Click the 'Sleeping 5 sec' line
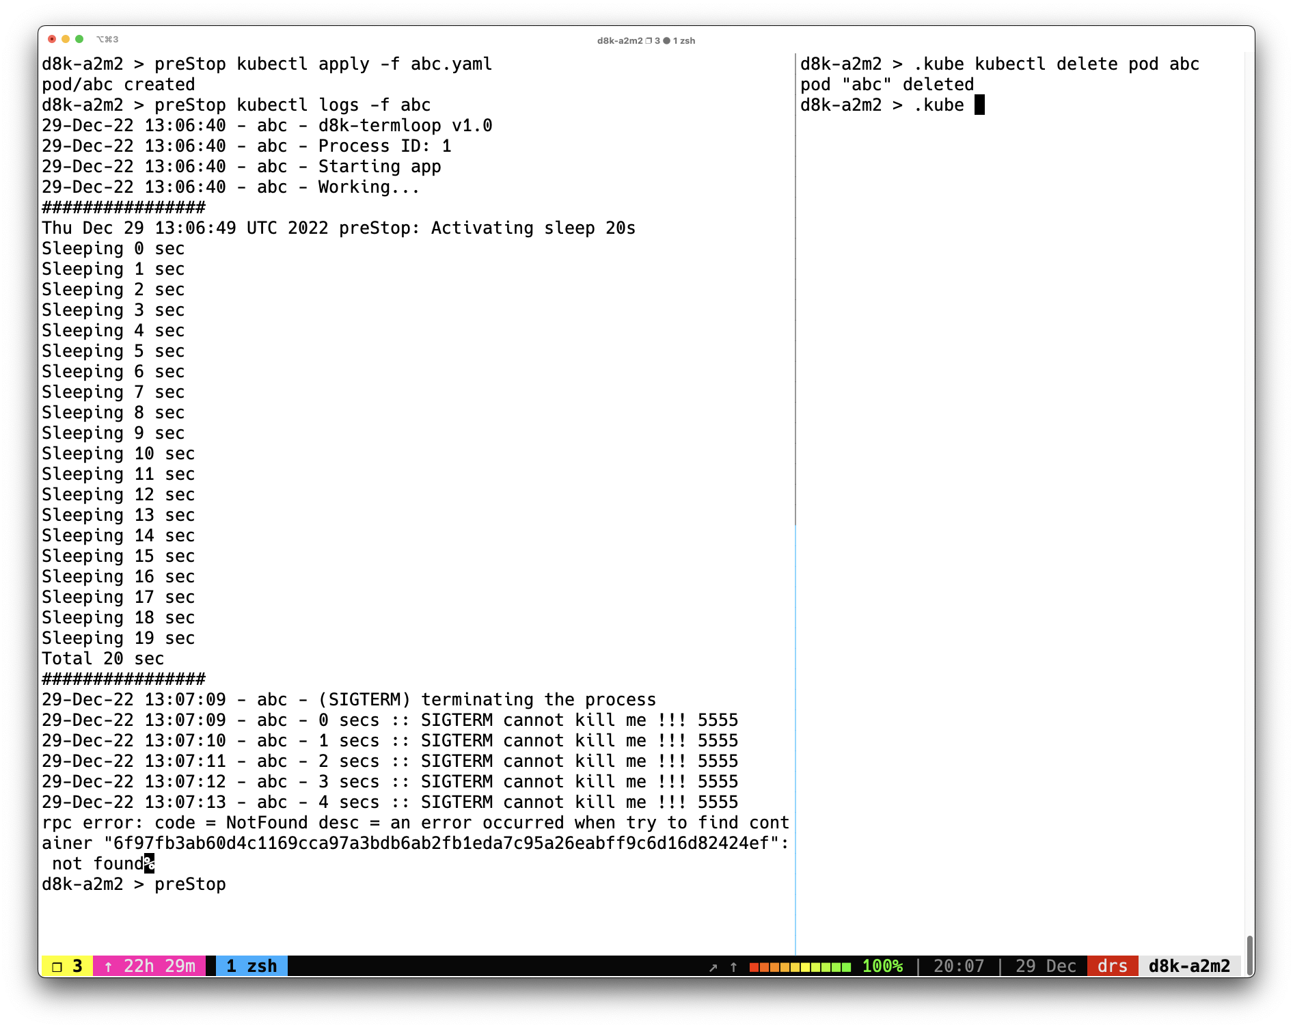This screenshot has width=1293, height=1028. point(113,351)
